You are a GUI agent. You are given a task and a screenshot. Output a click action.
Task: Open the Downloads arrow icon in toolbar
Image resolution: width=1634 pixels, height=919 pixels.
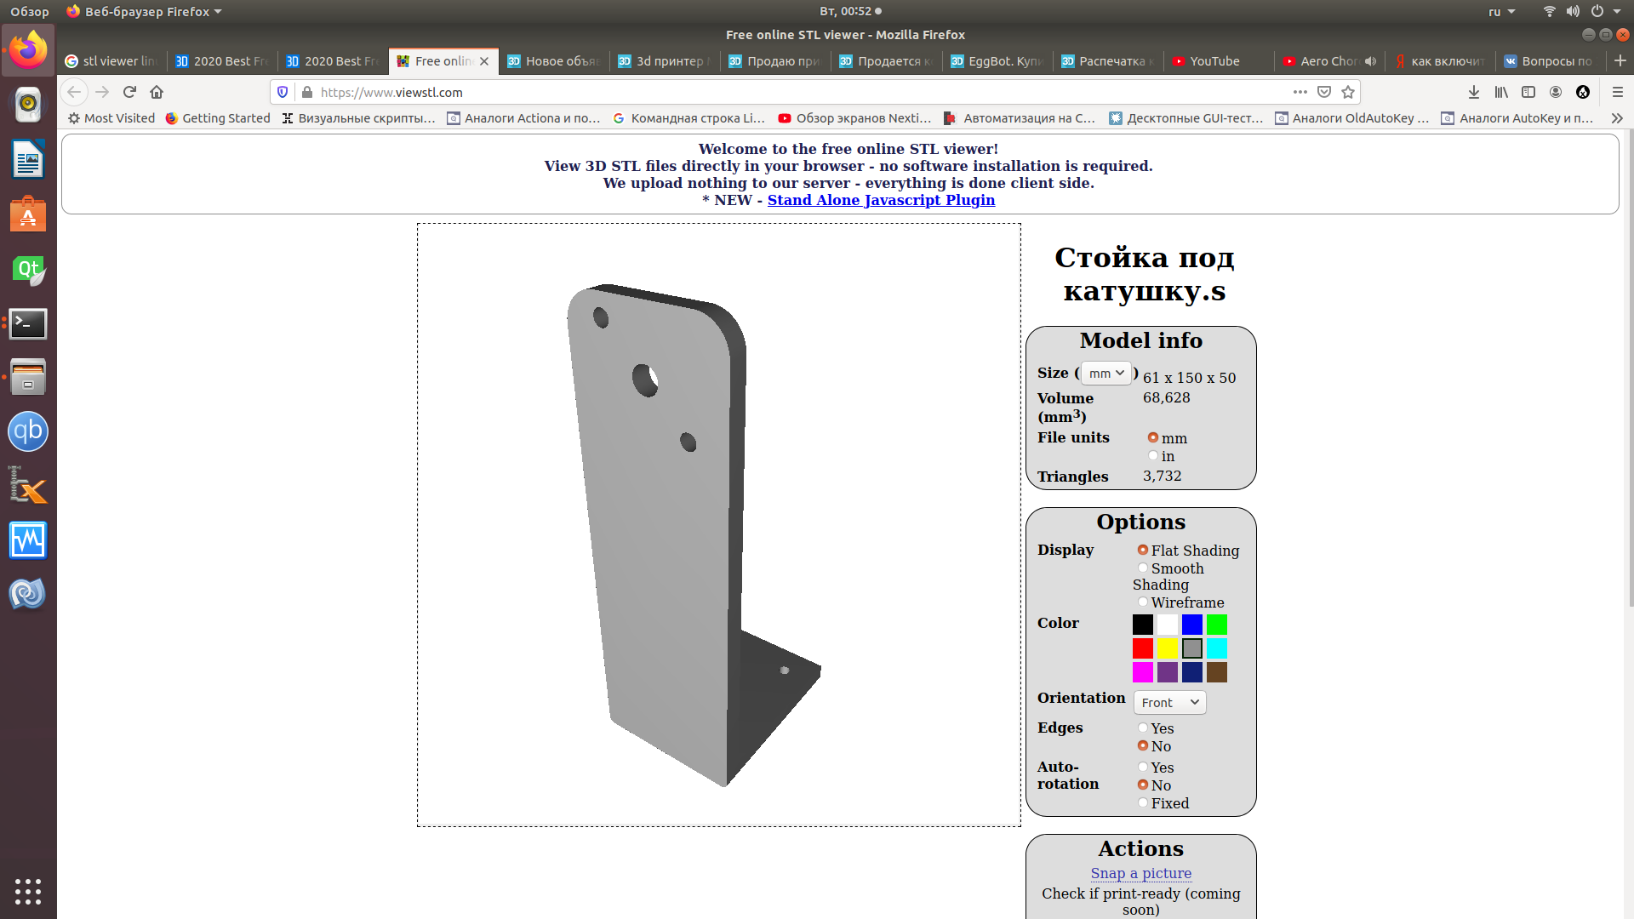point(1474,92)
